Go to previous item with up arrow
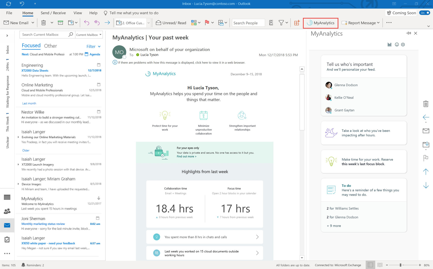 (426, 172)
